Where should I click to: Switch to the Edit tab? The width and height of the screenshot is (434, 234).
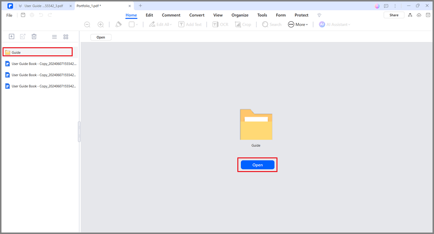(x=149, y=15)
